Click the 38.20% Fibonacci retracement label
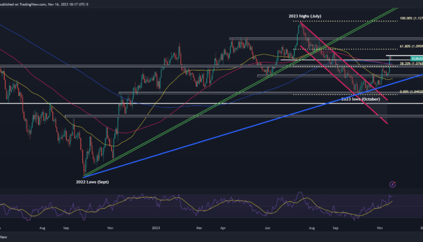The width and height of the screenshot is (423, 242). (x=410, y=64)
